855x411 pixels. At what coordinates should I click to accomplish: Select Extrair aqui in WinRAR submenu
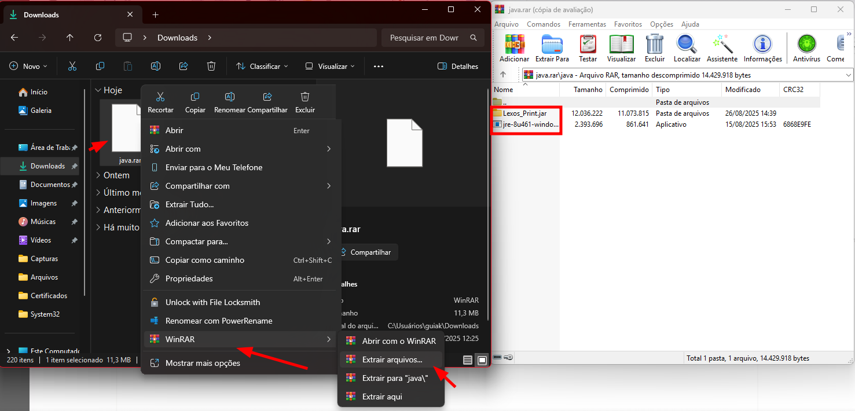click(x=391, y=397)
